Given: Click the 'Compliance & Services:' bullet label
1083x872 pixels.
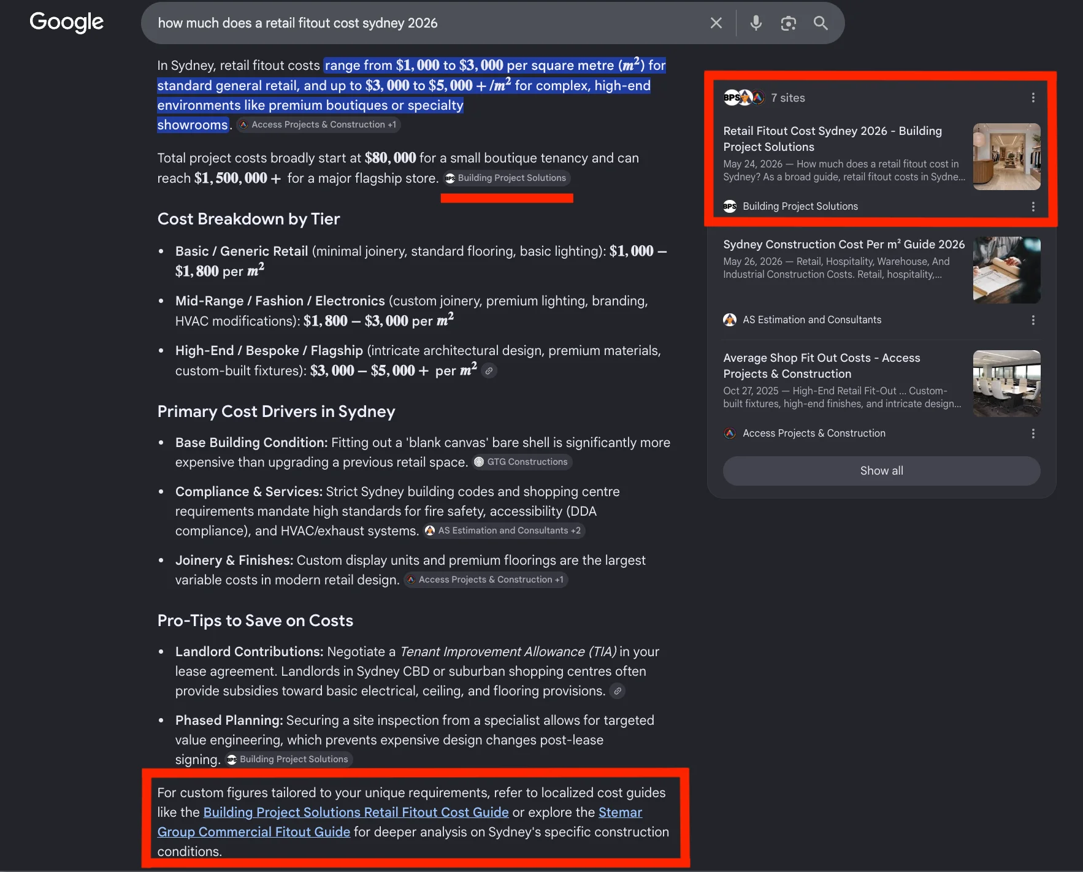Looking at the screenshot, I should 248,492.
